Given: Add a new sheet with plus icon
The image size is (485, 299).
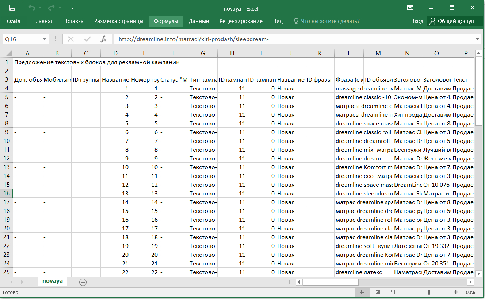Looking at the screenshot, I should (83, 282).
